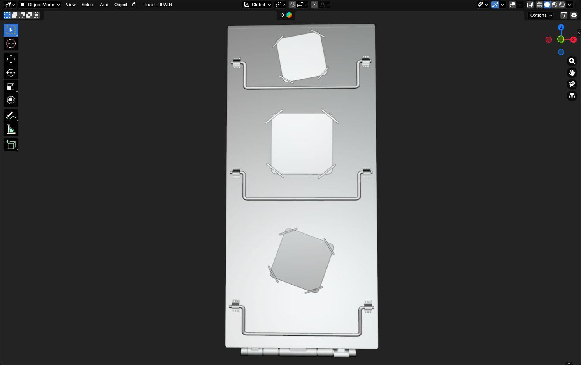Switch perspective/orthographic with the grid button
Screen dimensions: 581x365
[x=572, y=96]
